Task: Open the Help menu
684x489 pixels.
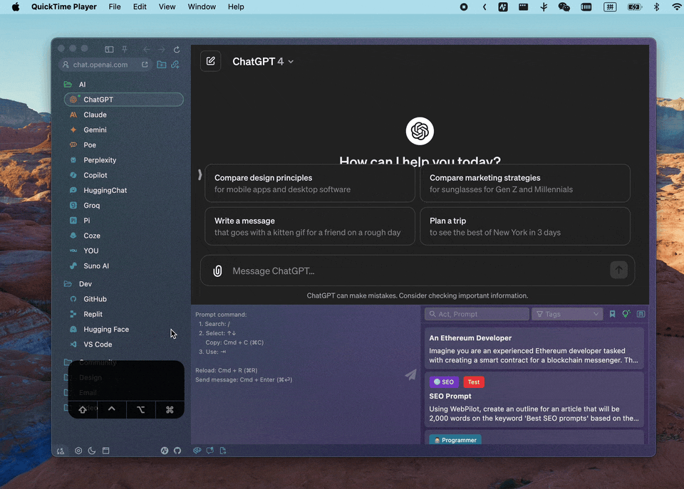Action: point(236,6)
